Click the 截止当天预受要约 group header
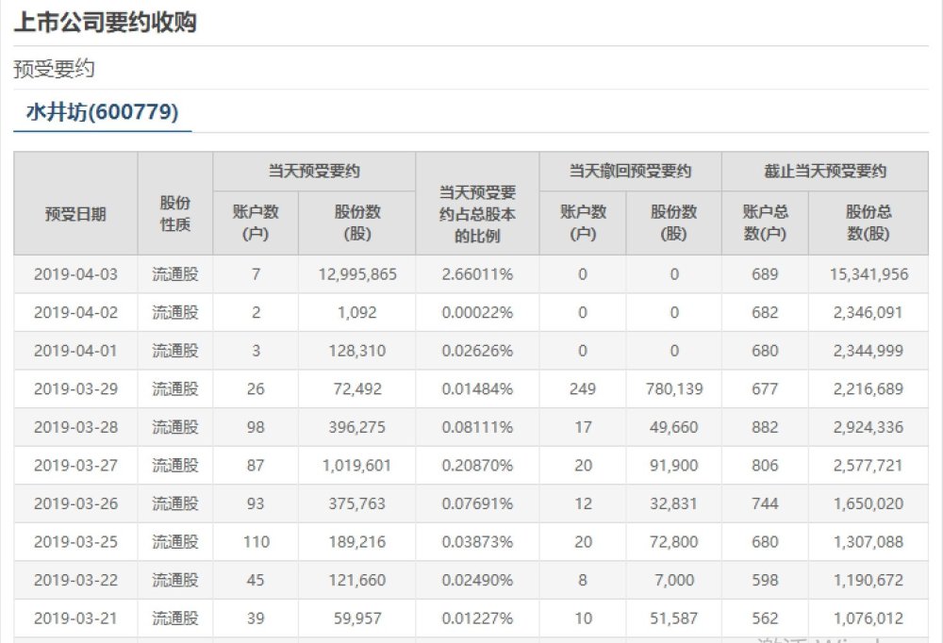Image resolution: width=943 pixels, height=643 pixels. point(825,172)
